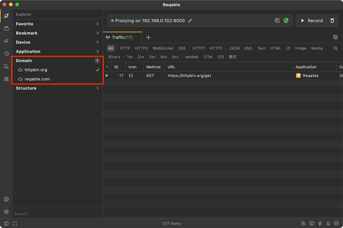Open the History sidebar icon

6,54
